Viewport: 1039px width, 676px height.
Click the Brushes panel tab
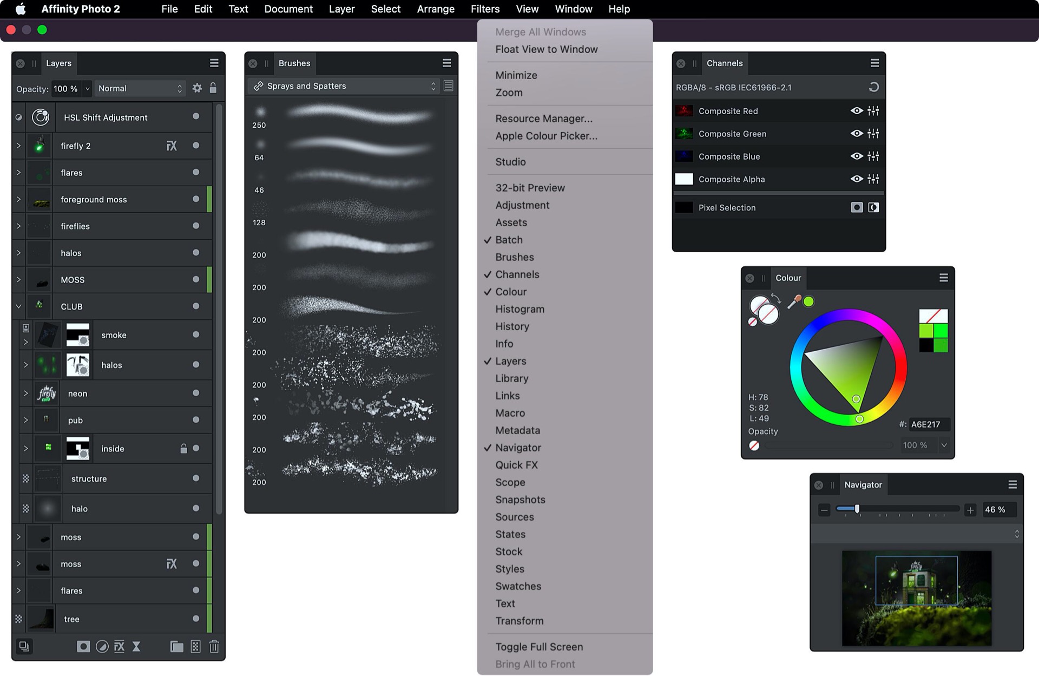[294, 63]
